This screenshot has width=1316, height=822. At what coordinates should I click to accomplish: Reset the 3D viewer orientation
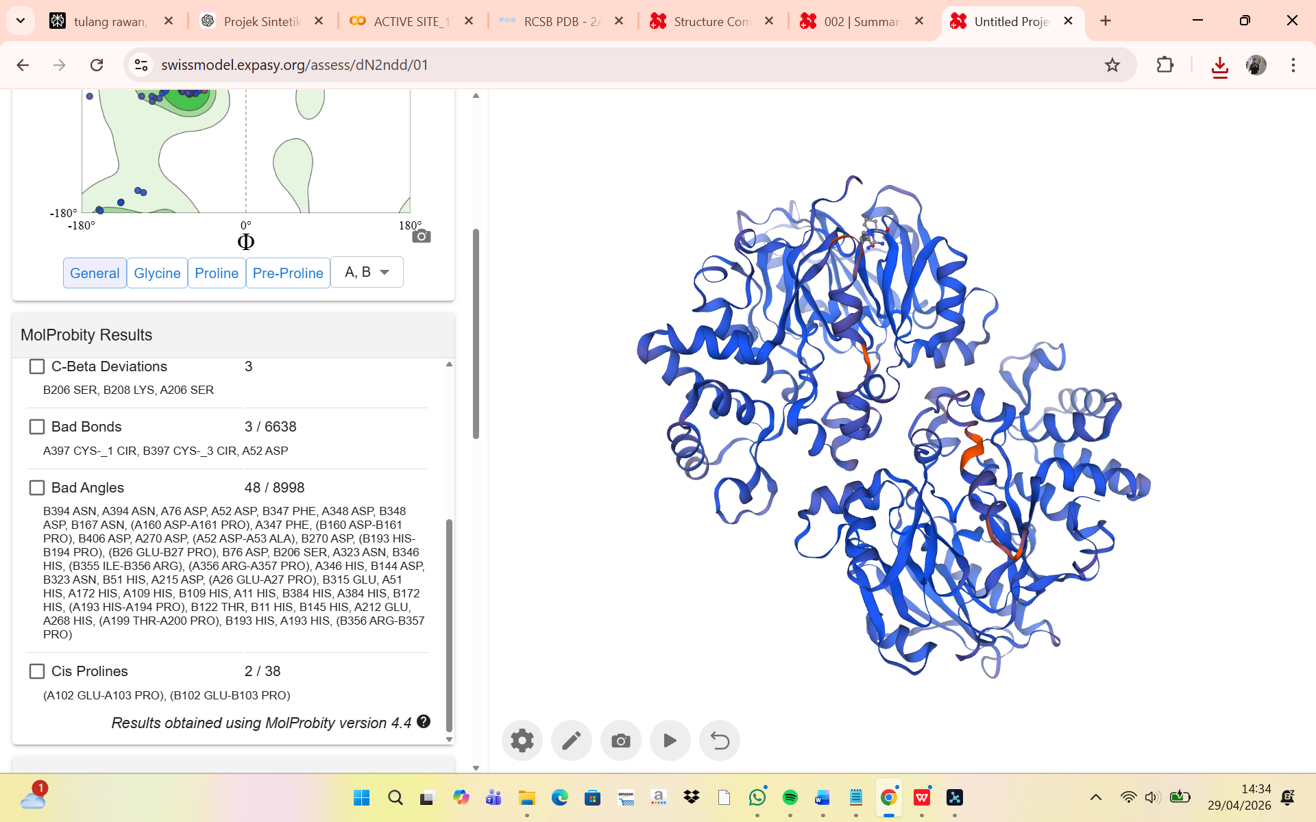coord(720,740)
